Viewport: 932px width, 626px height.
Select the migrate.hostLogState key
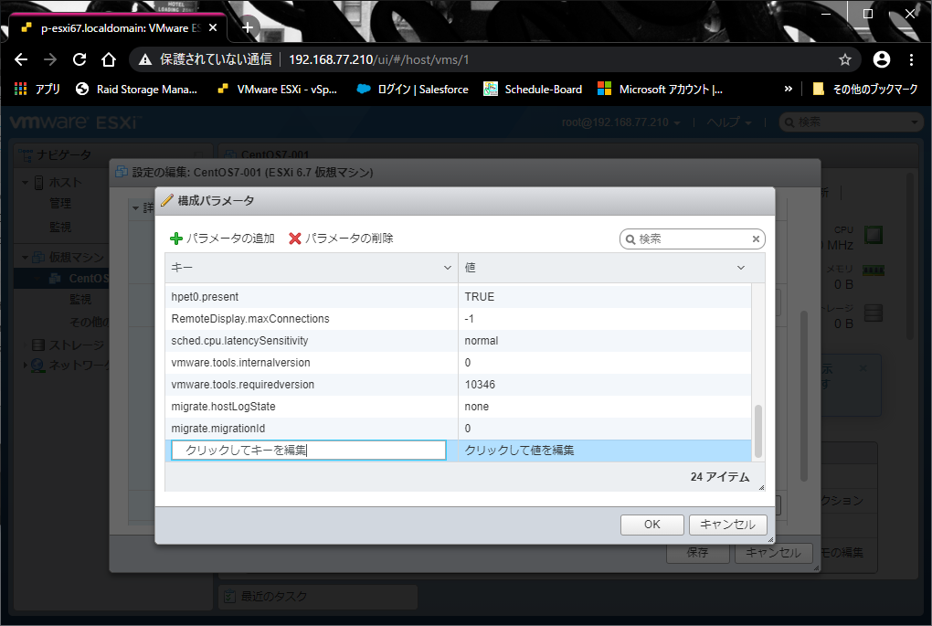(x=224, y=407)
